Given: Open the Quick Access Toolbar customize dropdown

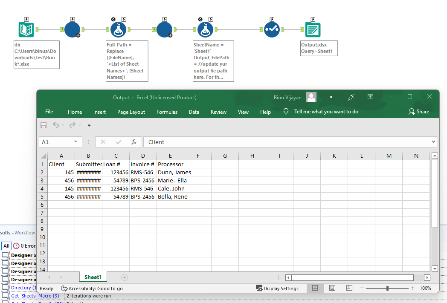Looking at the screenshot, I should tap(89, 125).
